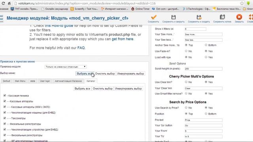Set price search Position to Bottom

pyautogui.click(x=206, y=114)
